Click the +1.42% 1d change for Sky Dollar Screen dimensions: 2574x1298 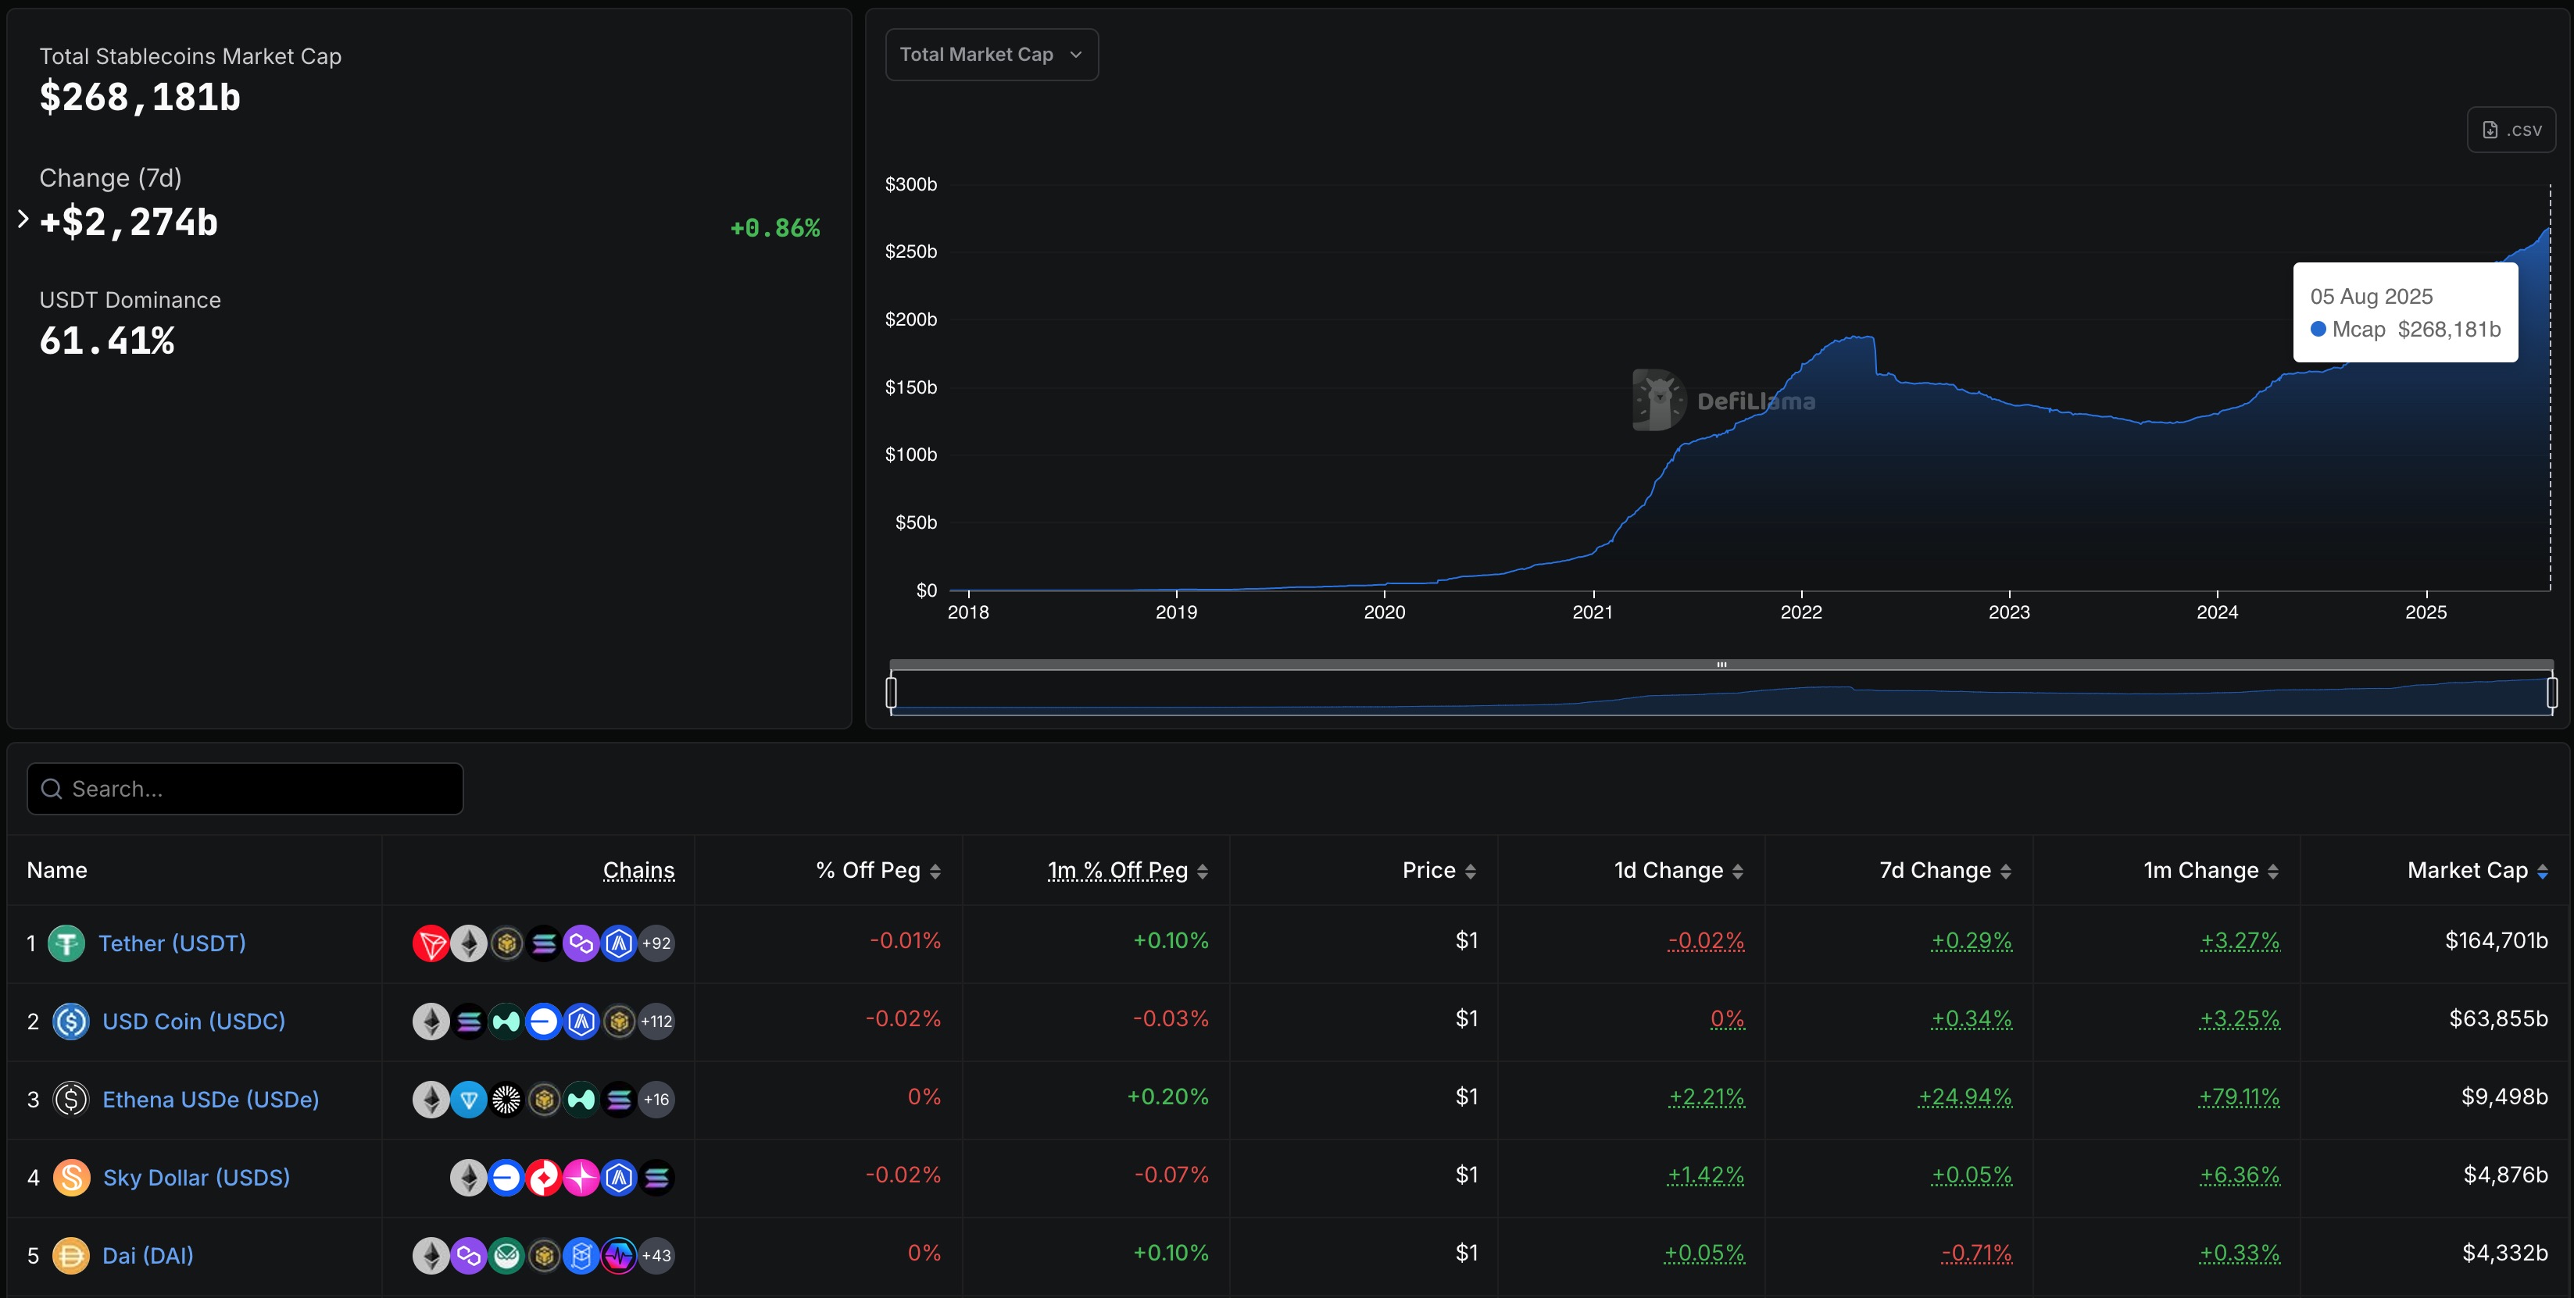(x=1706, y=1175)
